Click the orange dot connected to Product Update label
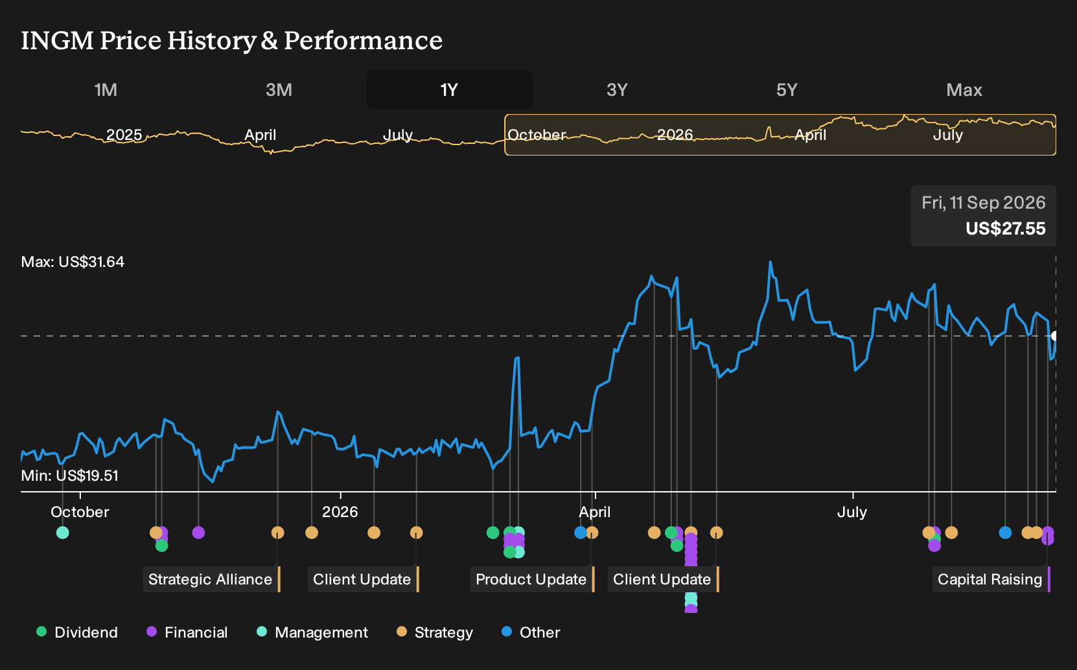Screen dimensions: 1077x670 coord(592,533)
